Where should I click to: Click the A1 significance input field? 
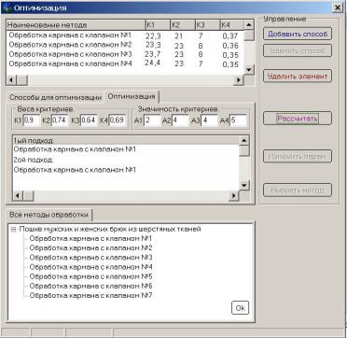[x=152, y=120]
